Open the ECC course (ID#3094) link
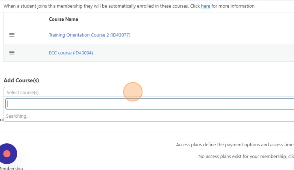The height and width of the screenshot is (170, 294). (x=71, y=53)
